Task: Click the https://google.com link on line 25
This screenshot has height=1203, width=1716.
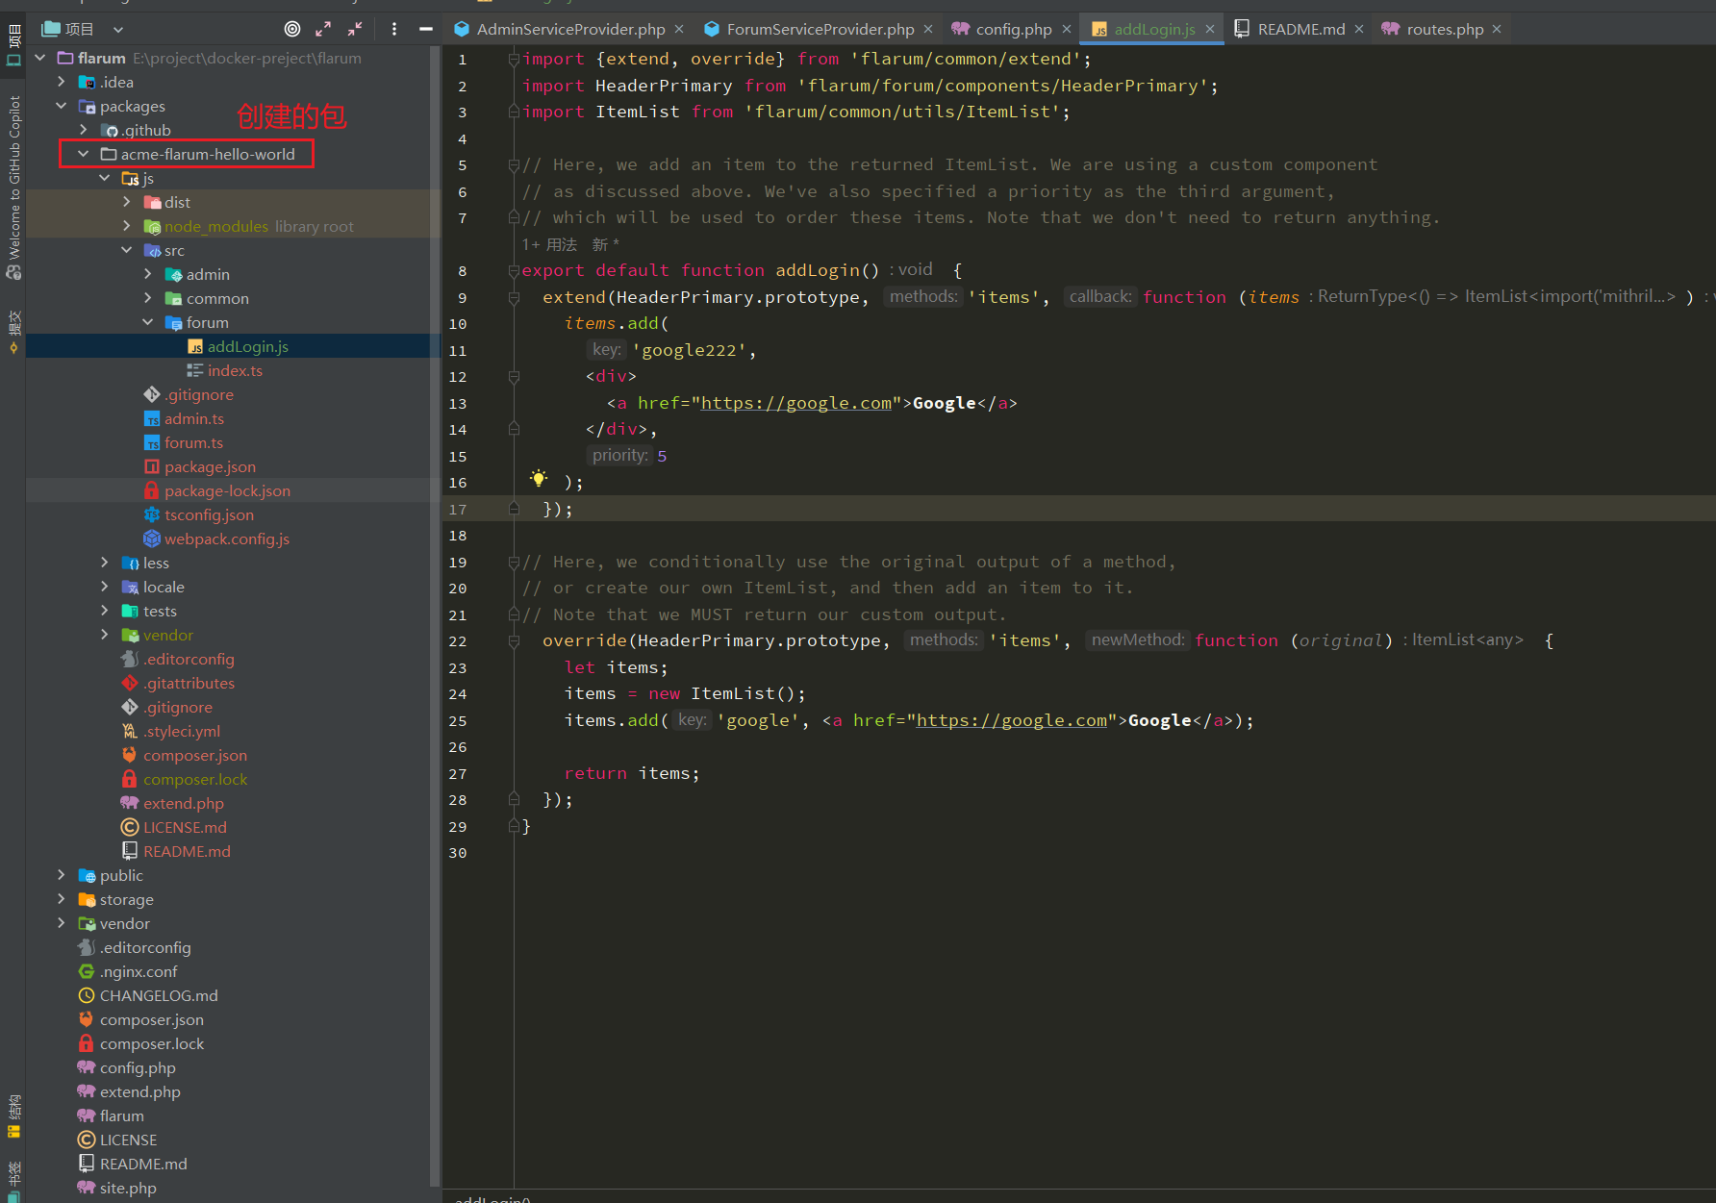Action: click(x=1011, y=720)
